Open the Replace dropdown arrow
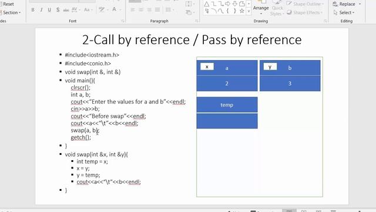The width and height of the screenshot is (376, 212). point(360,4)
